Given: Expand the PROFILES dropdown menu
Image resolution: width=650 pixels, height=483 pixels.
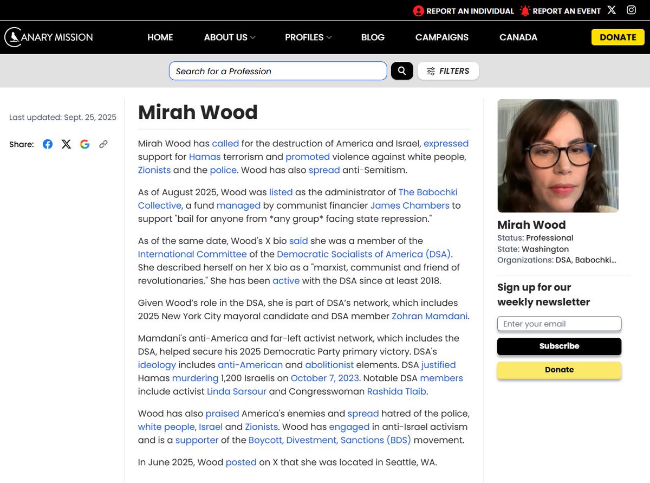Looking at the screenshot, I should click(x=308, y=37).
